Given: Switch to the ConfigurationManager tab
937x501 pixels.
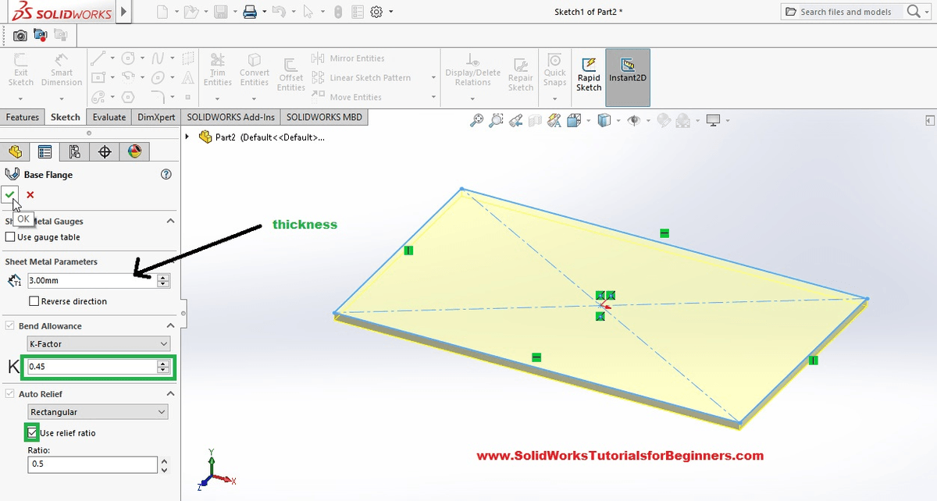Looking at the screenshot, I should (x=74, y=151).
